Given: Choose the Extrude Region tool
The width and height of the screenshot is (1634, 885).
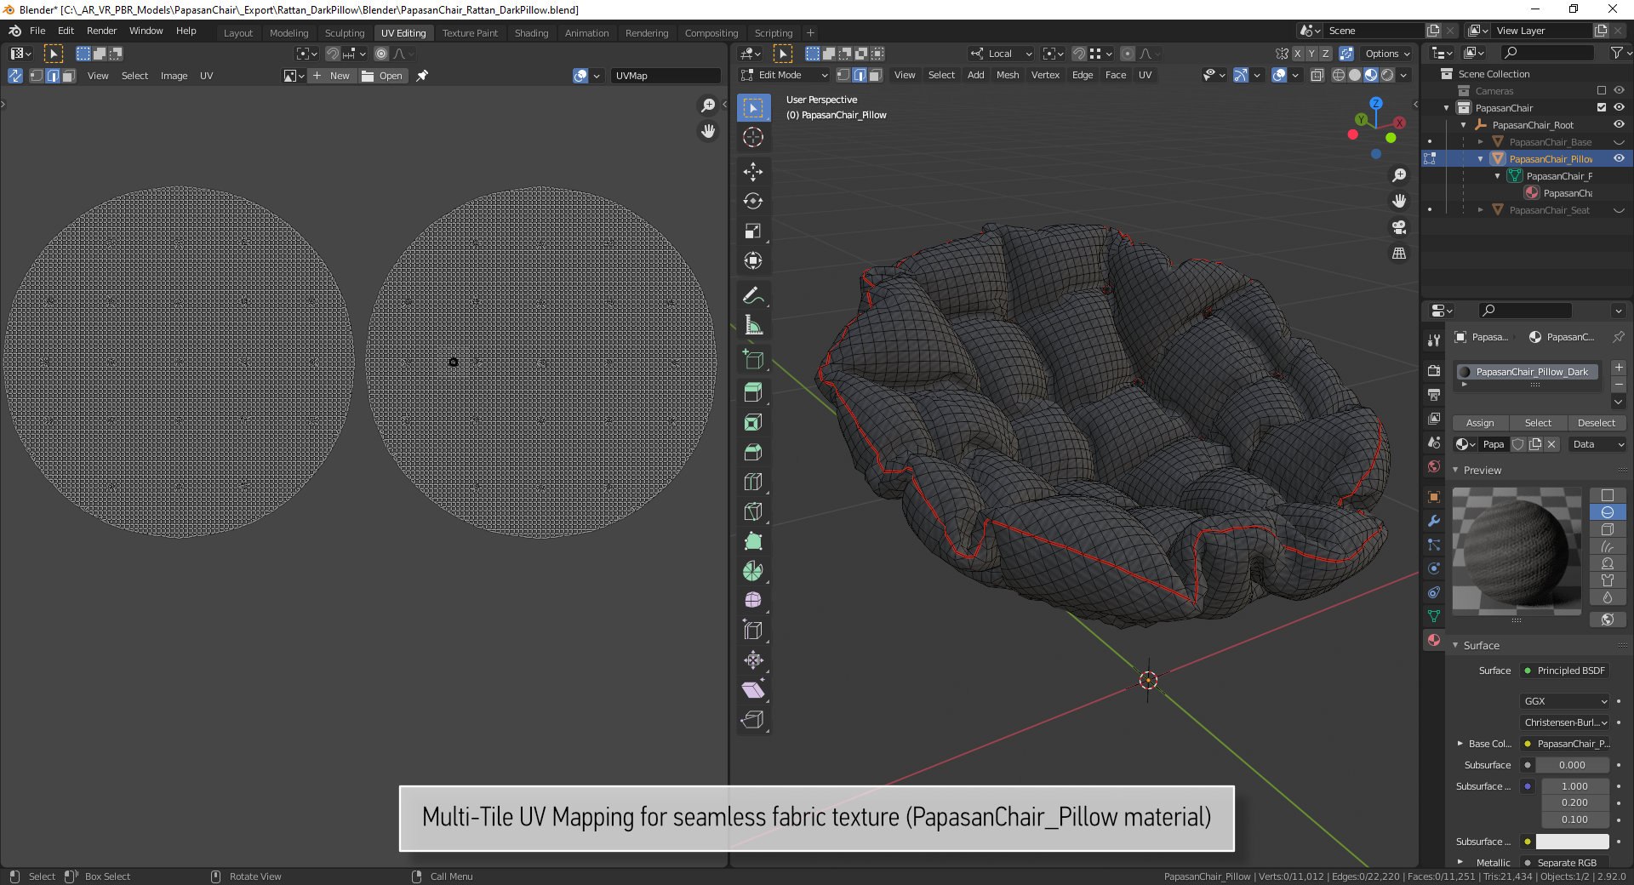Looking at the screenshot, I should tap(753, 392).
